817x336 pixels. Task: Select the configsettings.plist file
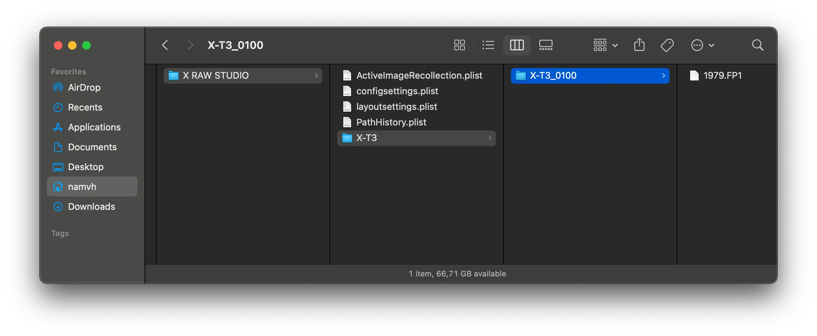pos(397,91)
